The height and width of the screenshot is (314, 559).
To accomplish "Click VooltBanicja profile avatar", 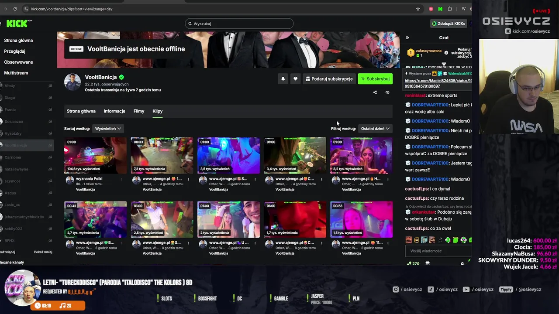I will (x=72, y=82).
